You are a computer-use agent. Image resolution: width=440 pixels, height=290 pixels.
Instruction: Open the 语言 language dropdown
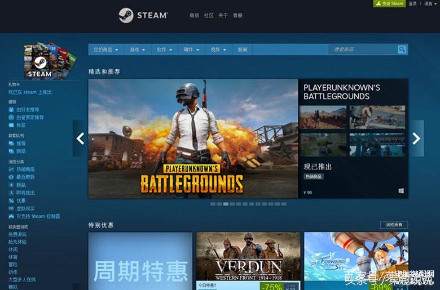click(x=430, y=3)
